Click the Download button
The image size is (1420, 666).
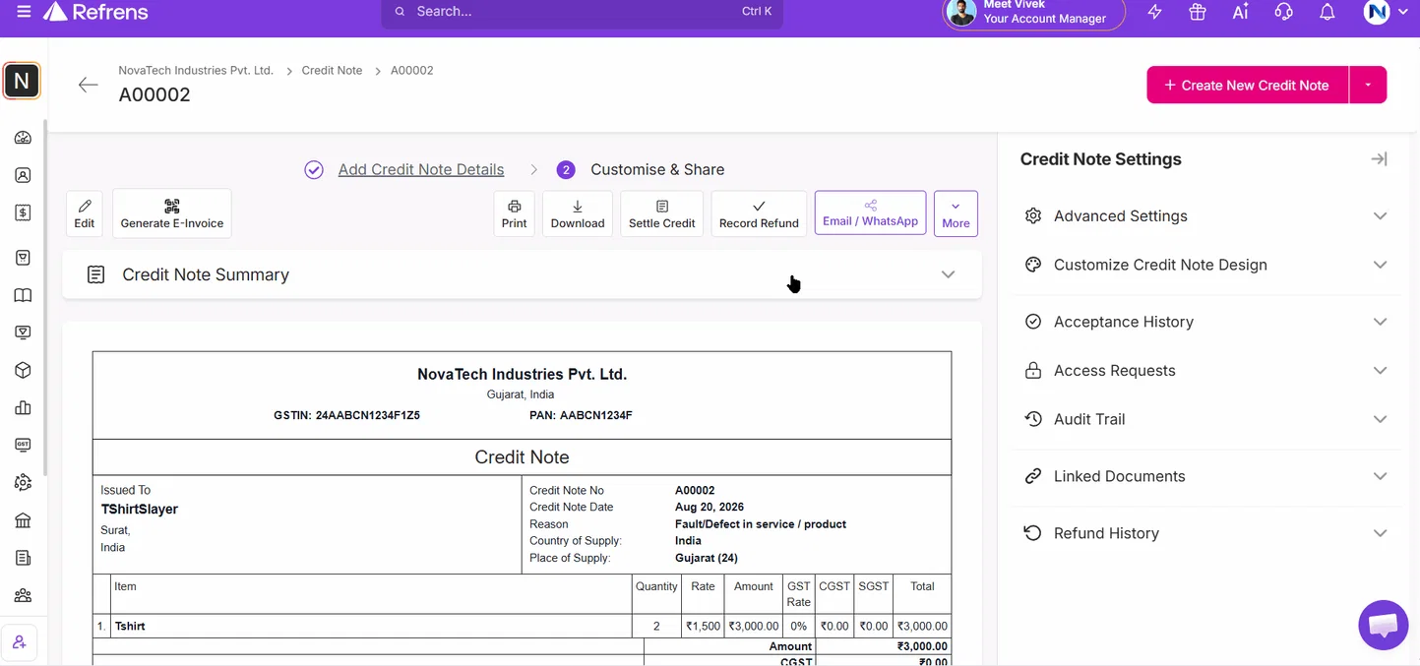point(578,213)
